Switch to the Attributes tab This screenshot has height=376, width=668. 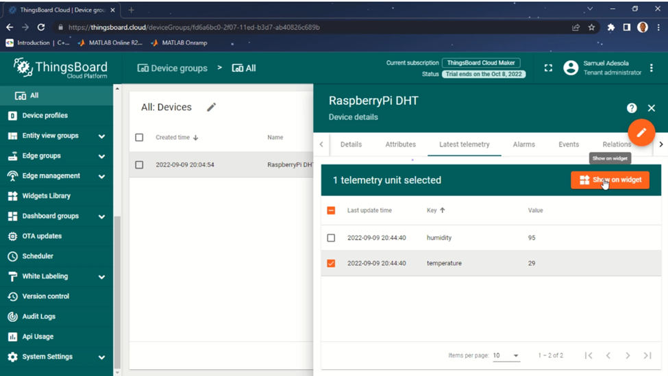401,145
